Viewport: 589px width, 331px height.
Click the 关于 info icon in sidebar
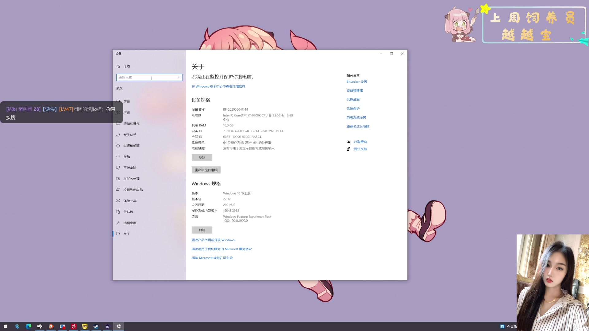click(118, 234)
